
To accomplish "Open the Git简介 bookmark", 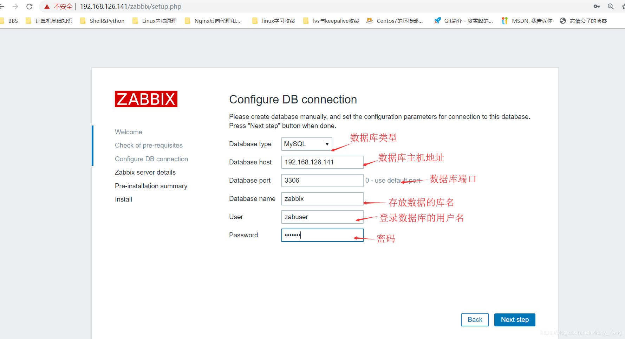I will 464,21.
